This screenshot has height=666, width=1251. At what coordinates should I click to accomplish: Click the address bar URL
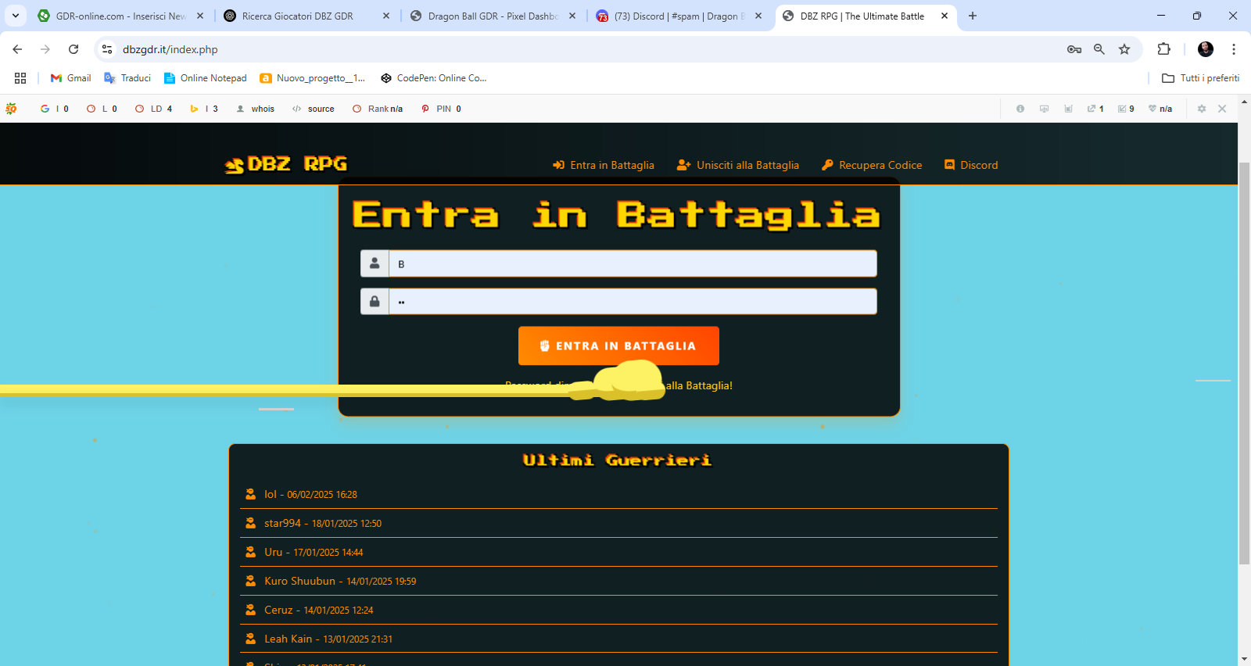170,49
